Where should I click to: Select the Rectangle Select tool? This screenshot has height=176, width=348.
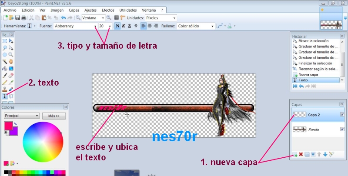5,41
